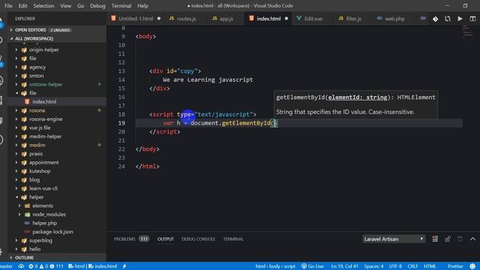This screenshot has width=480, height=270.
Task: Change encoding via UTF-8
Action: [x=395, y=266]
